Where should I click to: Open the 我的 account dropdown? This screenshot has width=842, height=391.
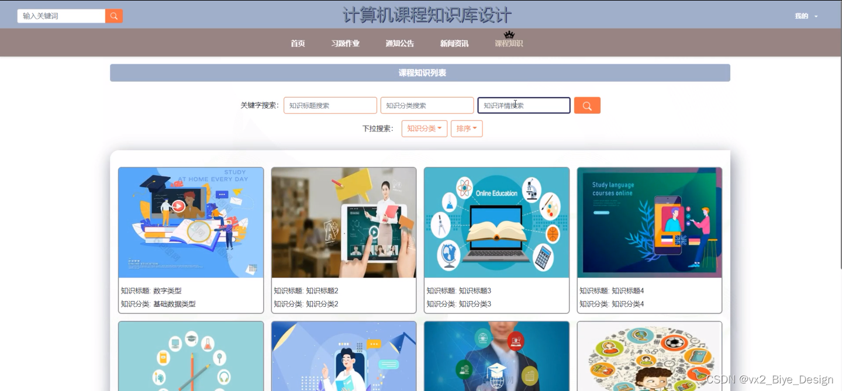point(806,16)
